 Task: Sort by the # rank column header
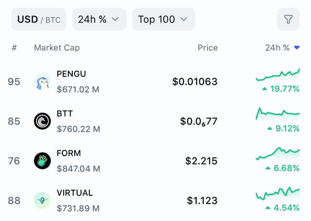[x=14, y=48]
